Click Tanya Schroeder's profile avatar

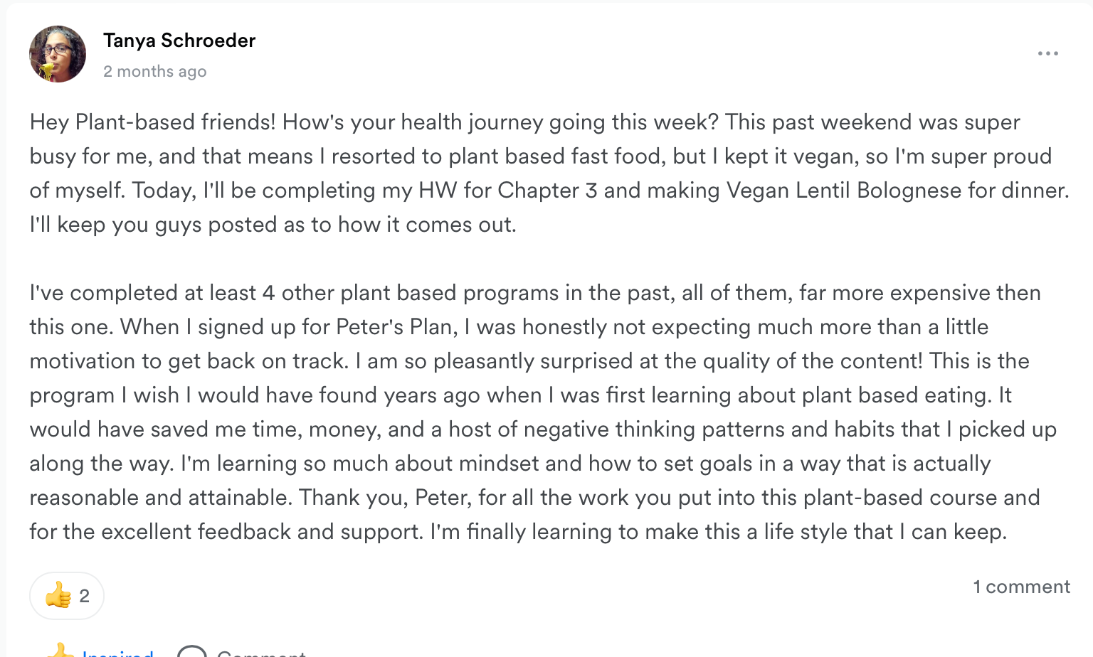(x=58, y=54)
